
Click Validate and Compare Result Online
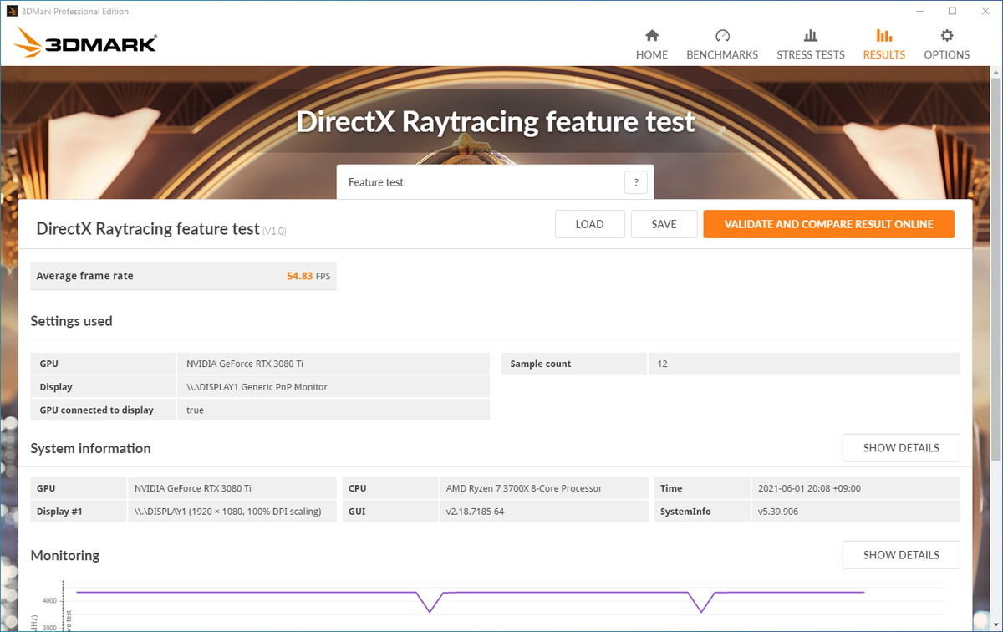click(829, 224)
